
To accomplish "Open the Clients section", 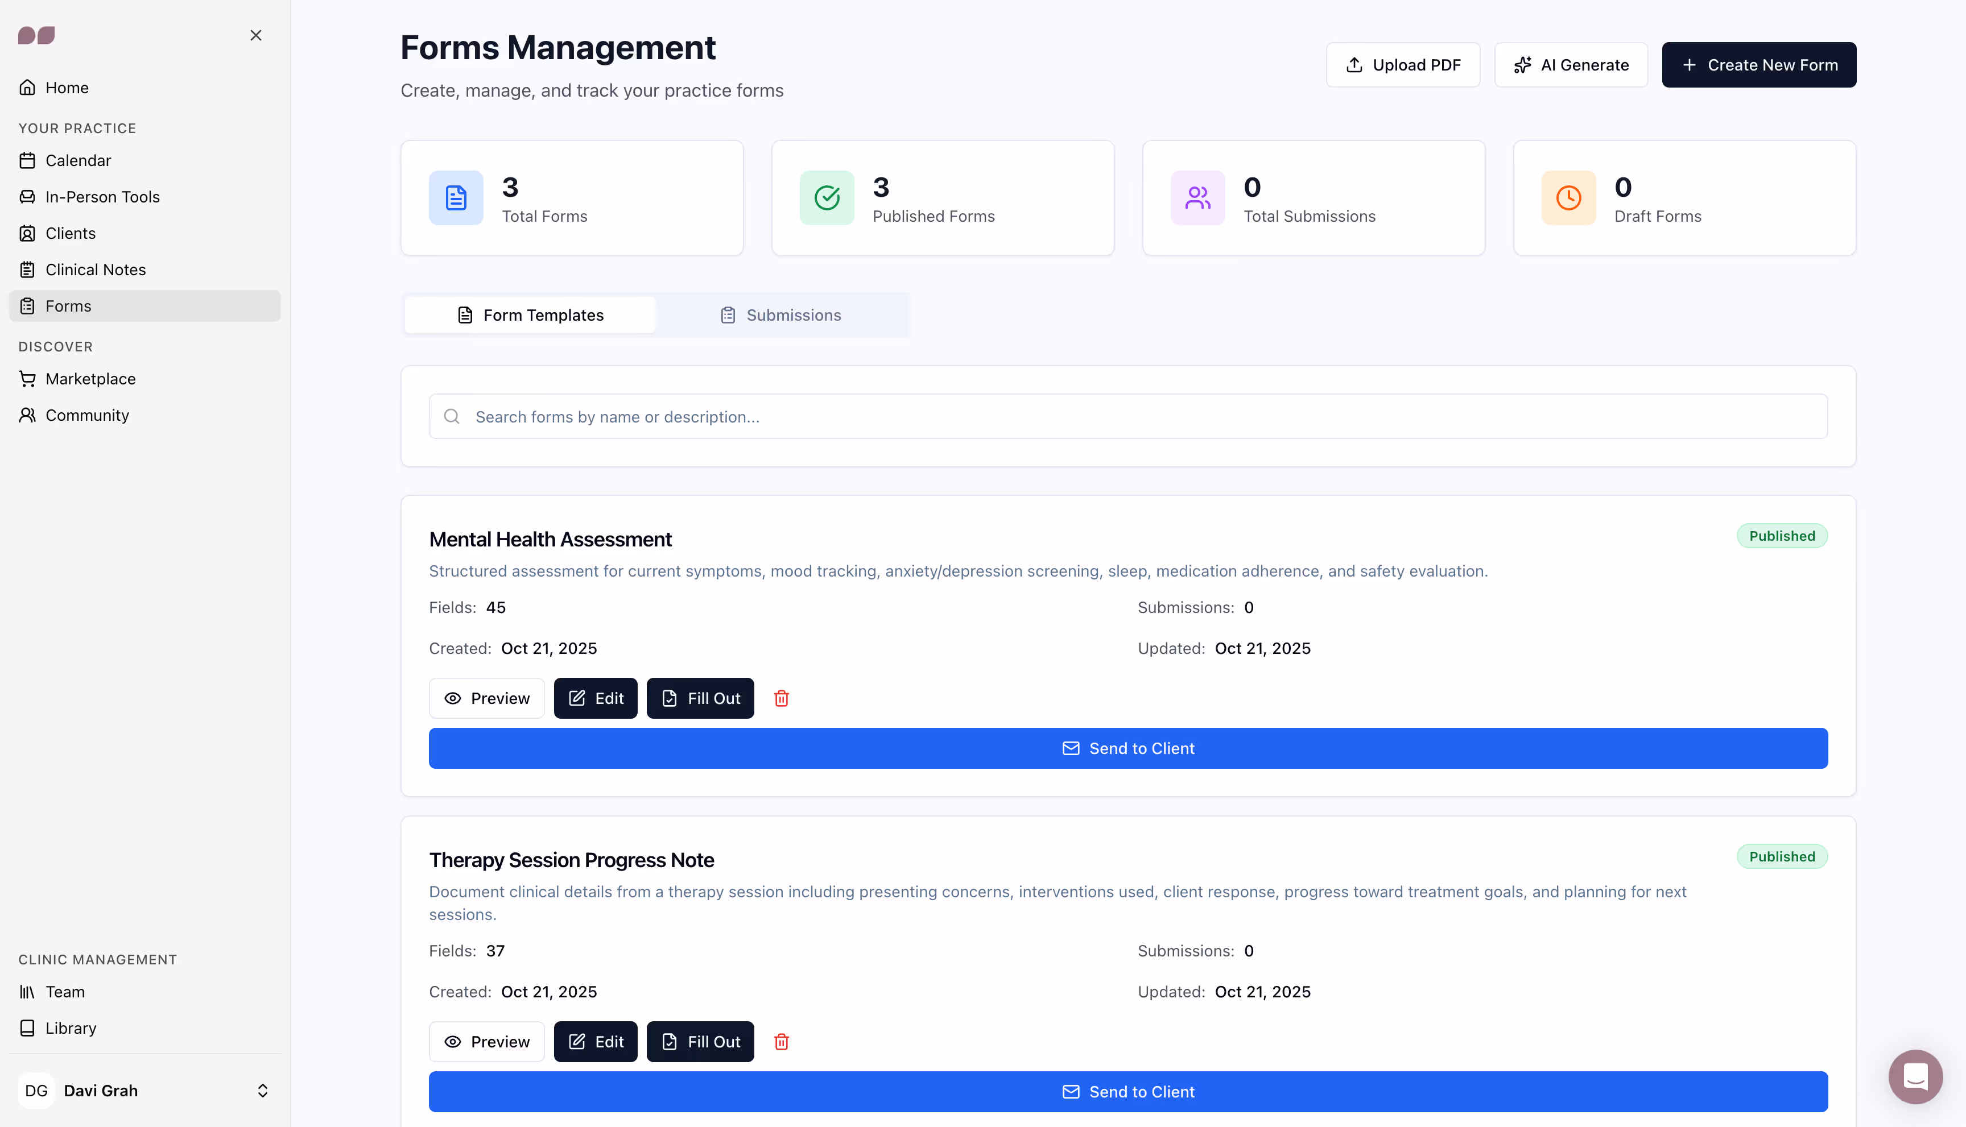I will (x=71, y=233).
